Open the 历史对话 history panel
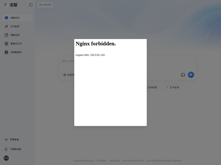The image size is (221, 165). pyautogui.click(x=45, y=5)
